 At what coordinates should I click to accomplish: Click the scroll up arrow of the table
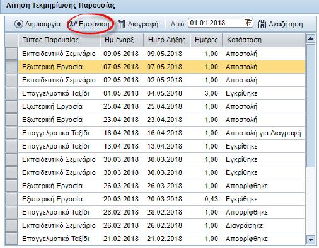[x=311, y=38]
